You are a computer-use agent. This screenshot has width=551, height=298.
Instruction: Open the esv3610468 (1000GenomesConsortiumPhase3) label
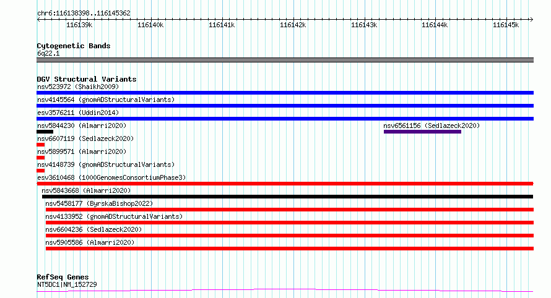coord(111,177)
